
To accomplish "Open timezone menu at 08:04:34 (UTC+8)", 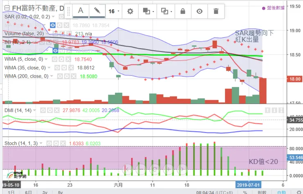I will (x=214, y=192).
